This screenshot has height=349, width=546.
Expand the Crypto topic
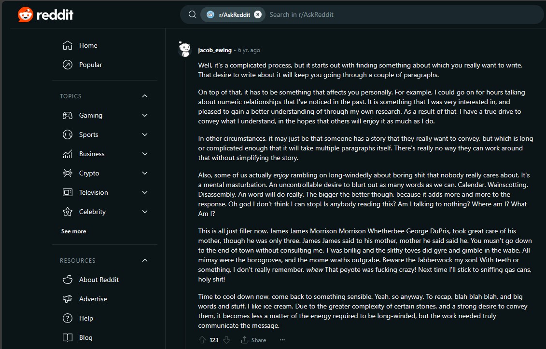click(145, 173)
